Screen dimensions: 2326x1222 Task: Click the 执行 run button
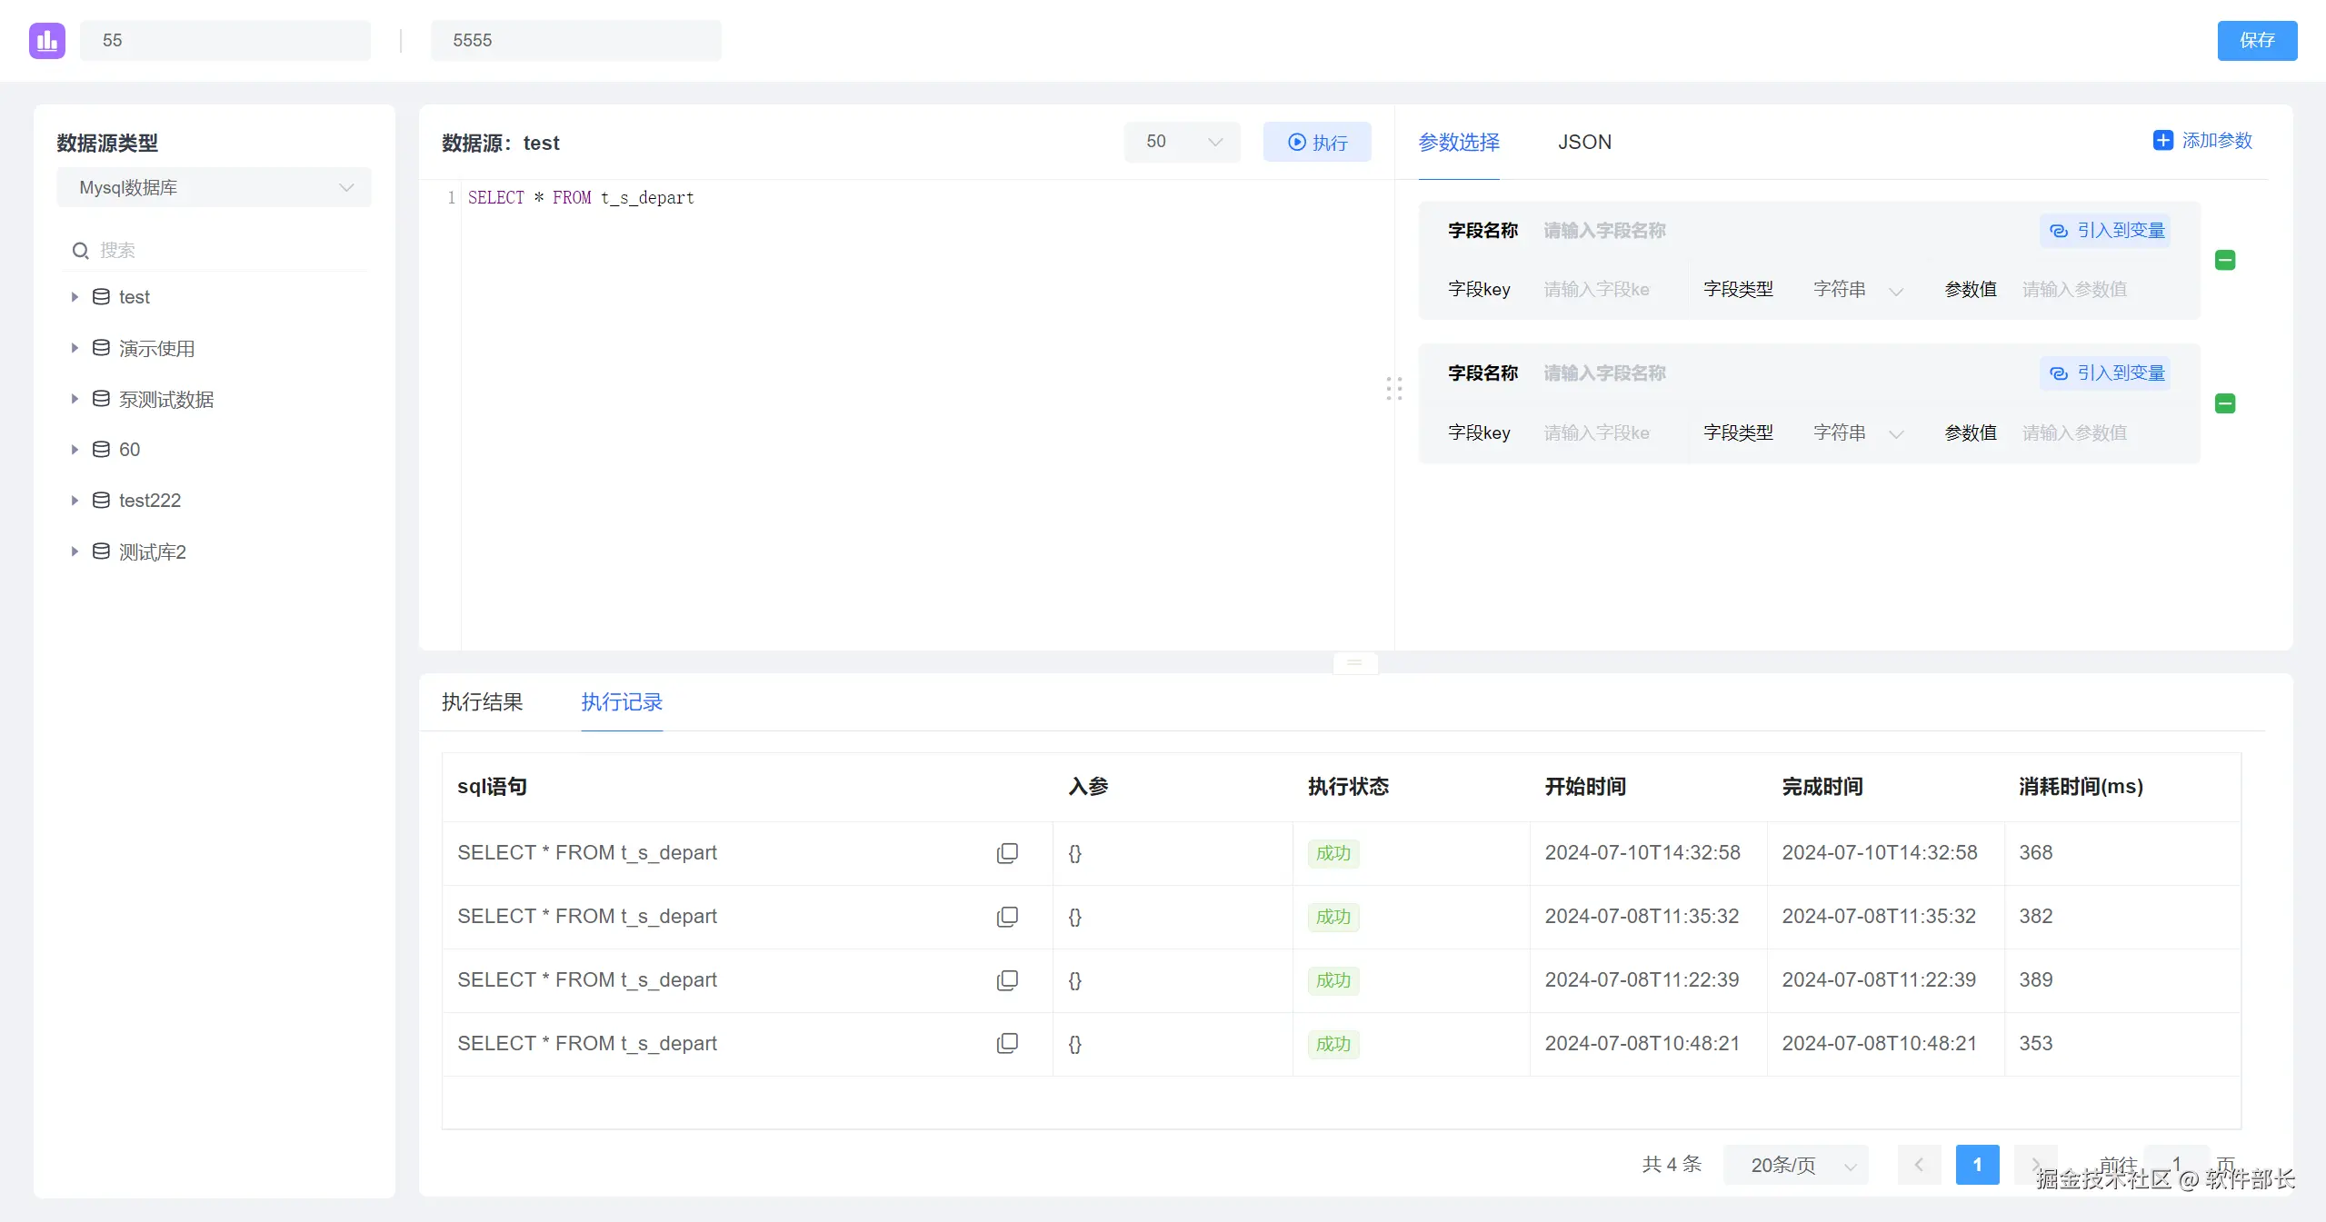(x=1316, y=143)
